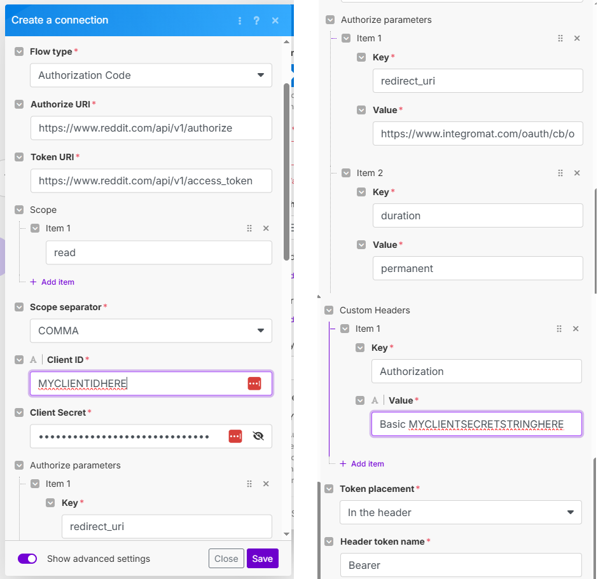Toggle Show advanced settings switch

[27, 559]
